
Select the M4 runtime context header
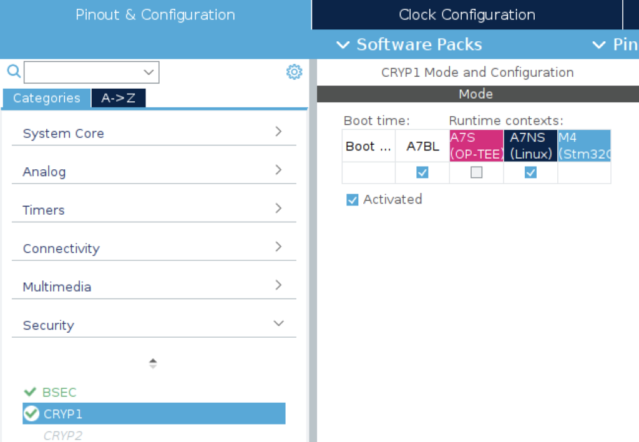pyautogui.click(x=584, y=145)
